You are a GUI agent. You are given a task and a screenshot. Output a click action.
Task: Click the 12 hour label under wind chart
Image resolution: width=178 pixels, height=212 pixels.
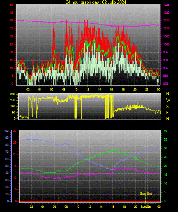click(x=87, y=89)
